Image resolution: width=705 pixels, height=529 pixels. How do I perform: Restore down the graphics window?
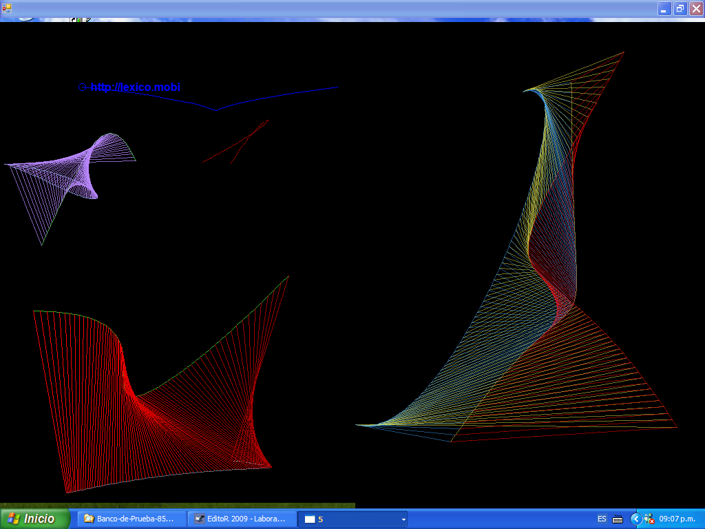[x=680, y=8]
